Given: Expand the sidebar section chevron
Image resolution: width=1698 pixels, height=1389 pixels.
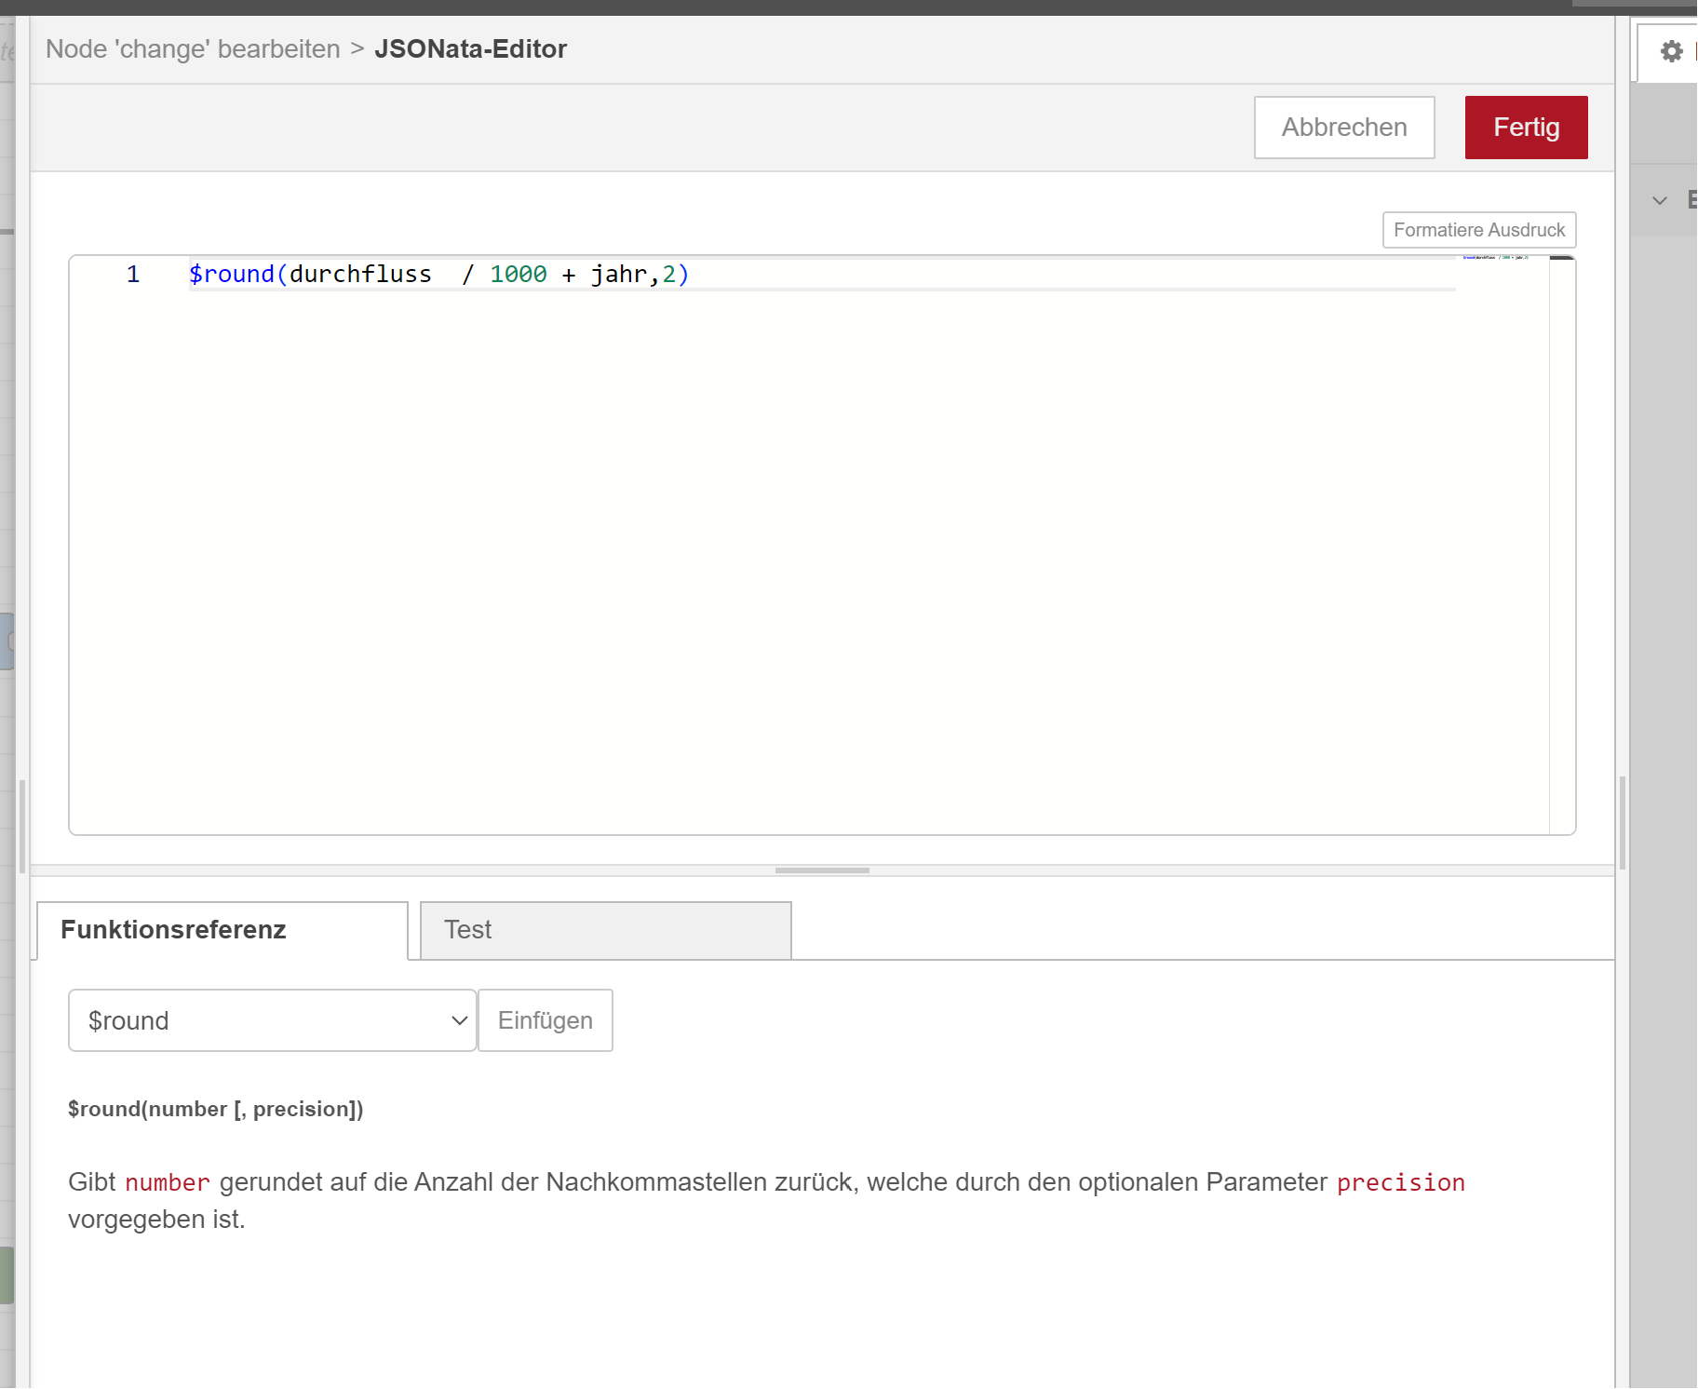Looking at the screenshot, I should 1659,200.
